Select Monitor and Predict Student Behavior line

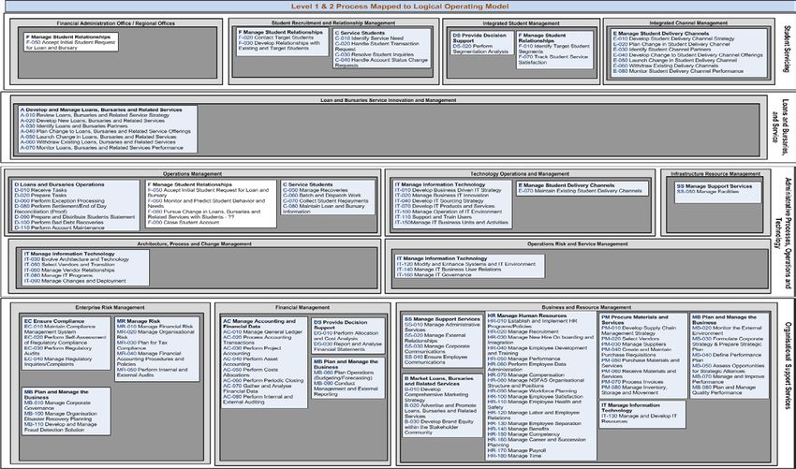click(x=206, y=203)
